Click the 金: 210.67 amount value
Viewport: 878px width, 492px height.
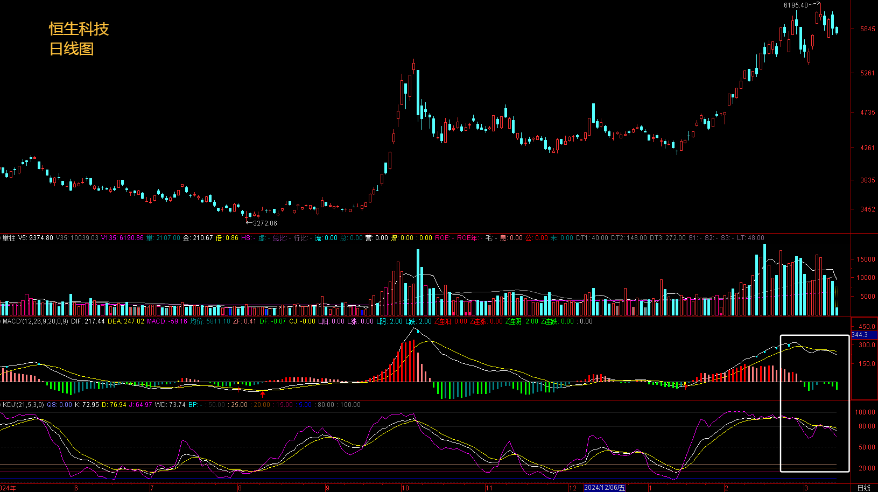click(198, 238)
